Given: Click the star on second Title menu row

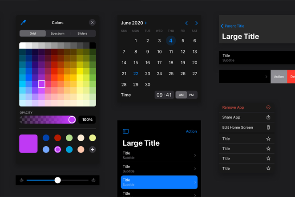Looking at the screenshot, I should click(x=268, y=148).
